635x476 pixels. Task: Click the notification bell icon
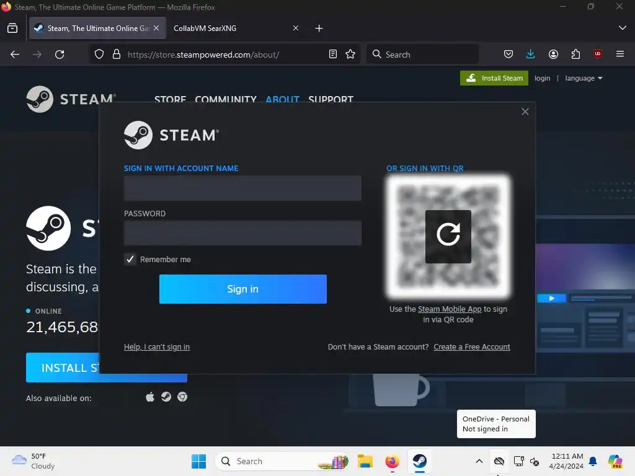pos(593,461)
